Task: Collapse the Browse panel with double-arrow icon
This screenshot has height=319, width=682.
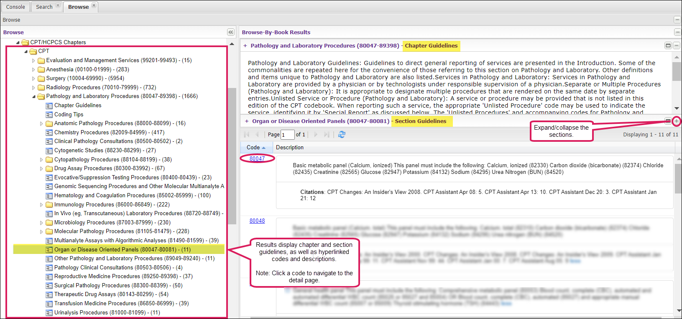Action: pos(230,32)
